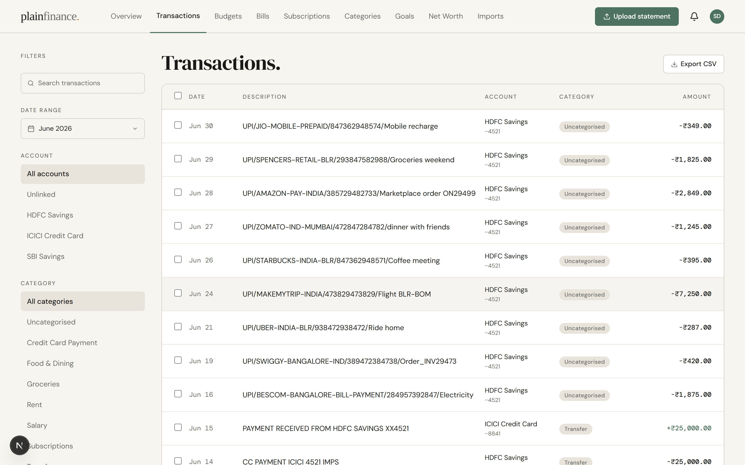Click 'PAYMENT RECEIVED FROM HDFC SAVINGS XX4521'
The width and height of the screenshot is (745, 465).
coord(325,428)
